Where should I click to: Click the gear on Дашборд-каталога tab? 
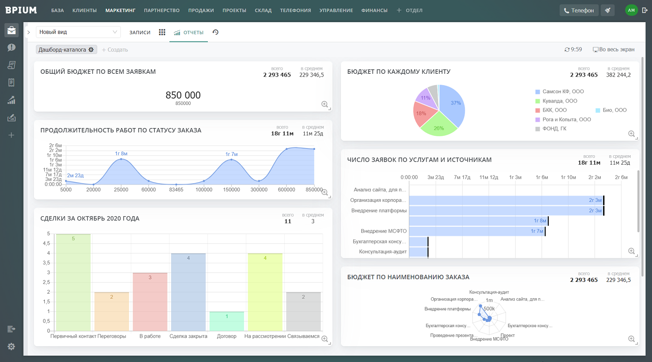pyautogui.click(x=91, y=50)
